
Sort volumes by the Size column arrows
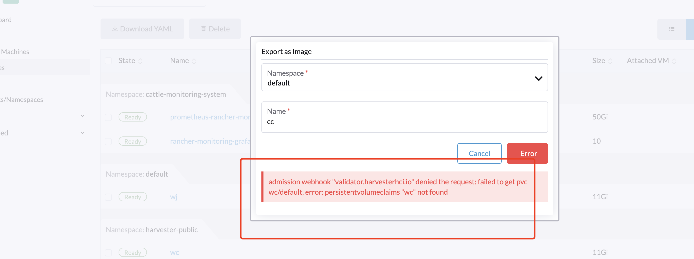tap(610, 61)
